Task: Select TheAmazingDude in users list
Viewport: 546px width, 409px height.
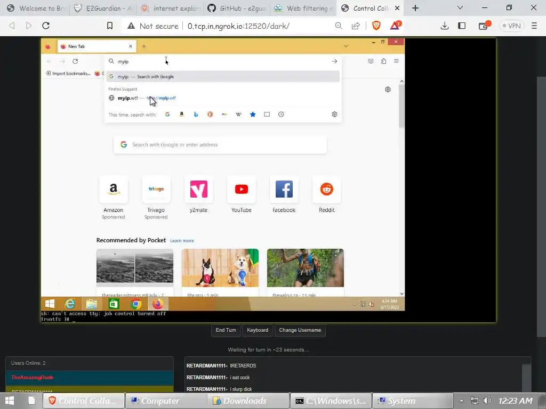Action: 90,378
